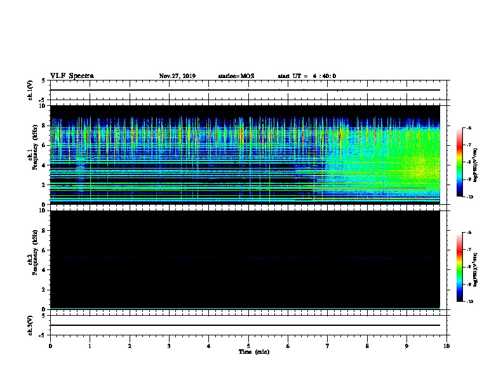Screen dimensions: 503x388
Task: Click the time axis tick label "7"
Action: (x=328, y=346)
